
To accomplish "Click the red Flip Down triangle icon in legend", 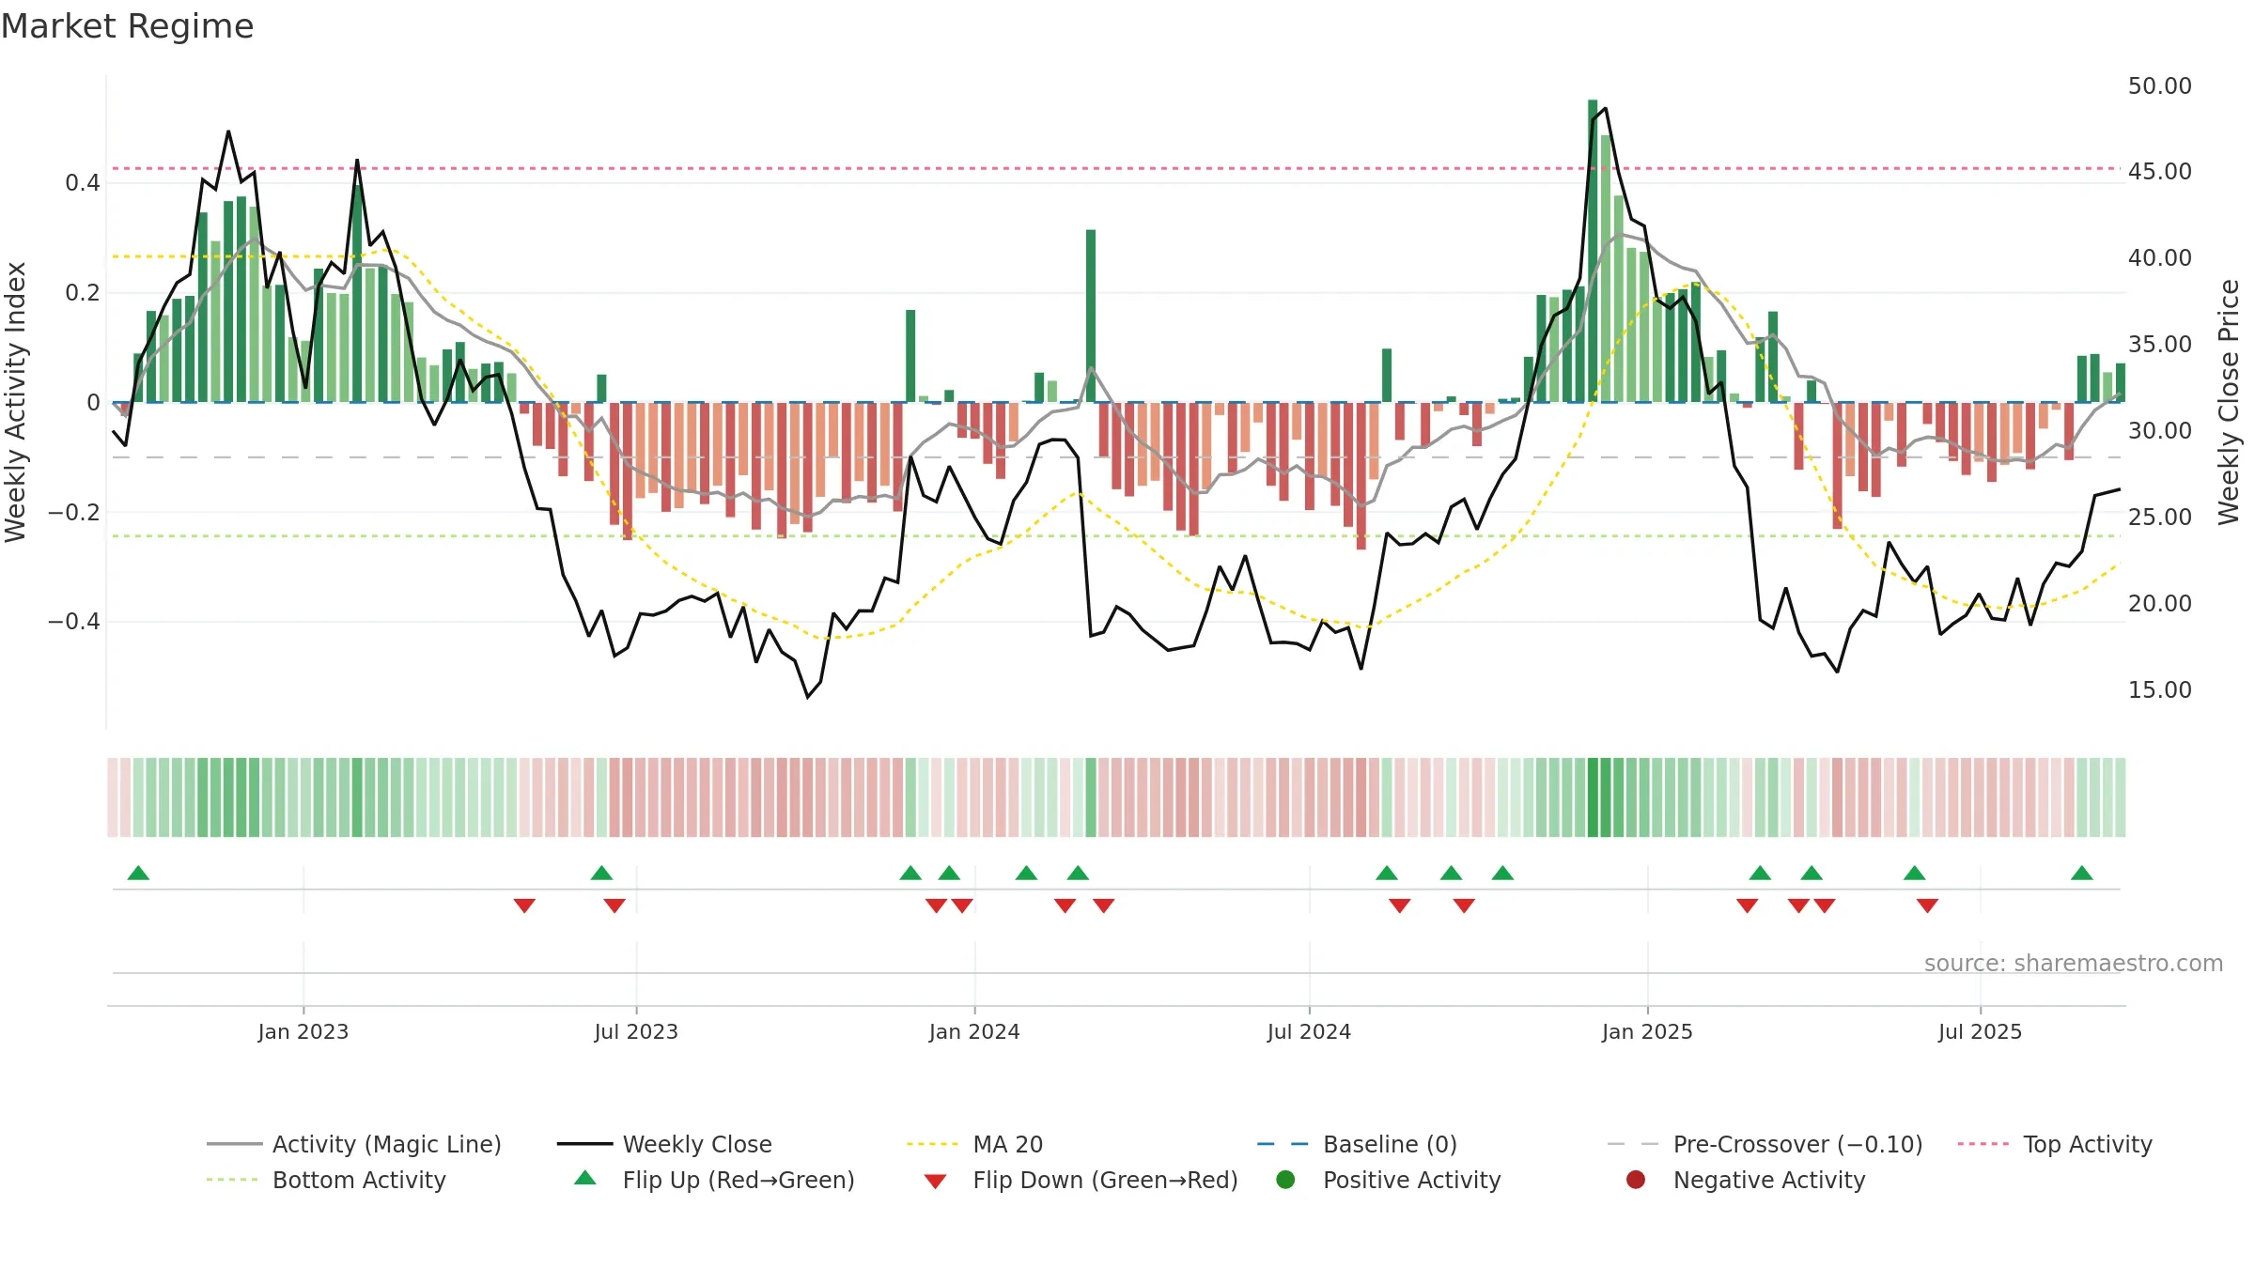I will [x=935, y=1182].
